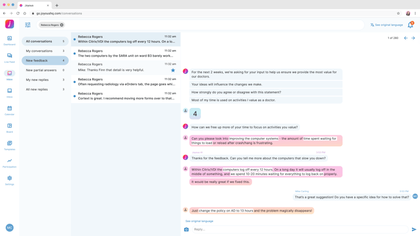The height and width of the screenshot is (236, 420).
Task: Select the All conversations filter
Action: pyautogui.click(x=45, y=41)
